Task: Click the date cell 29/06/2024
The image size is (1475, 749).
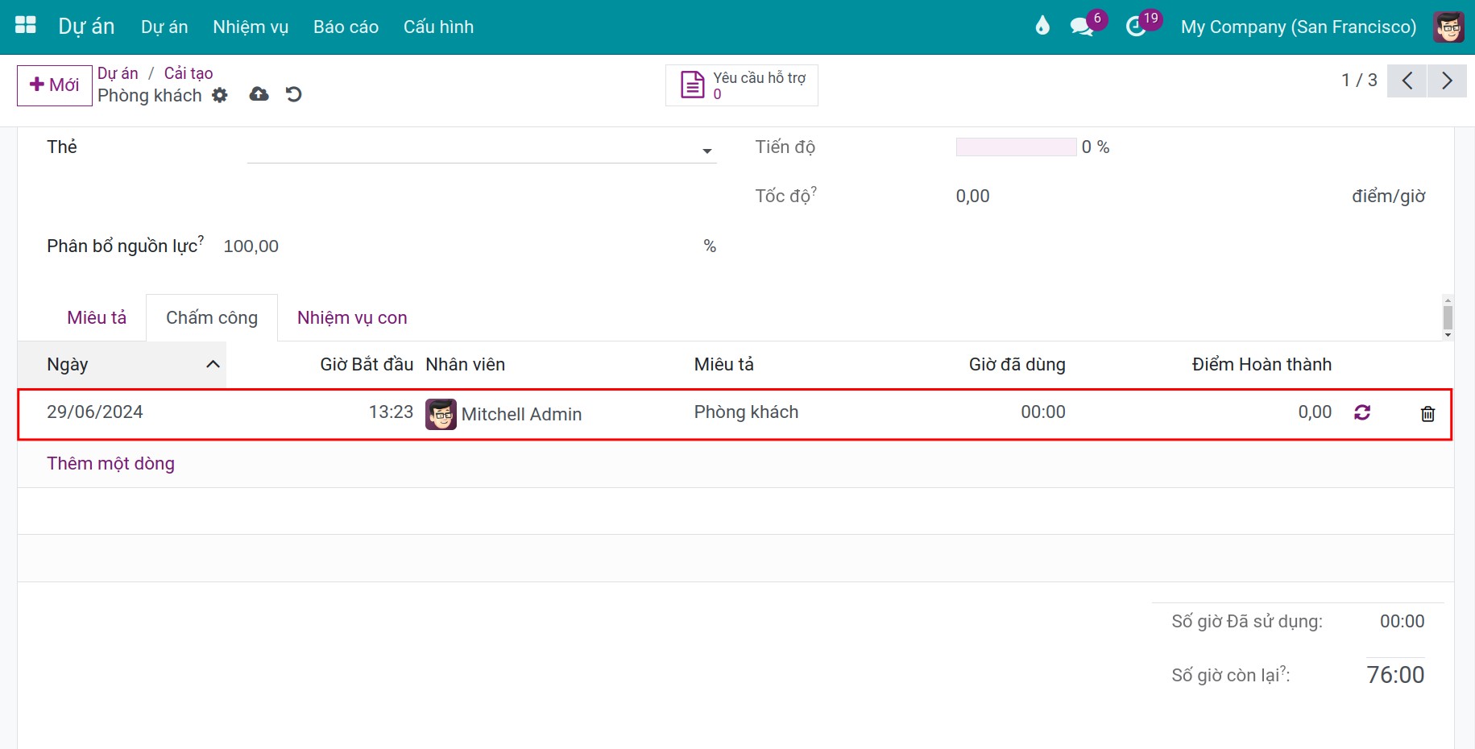Action: [x=95, y=412]
